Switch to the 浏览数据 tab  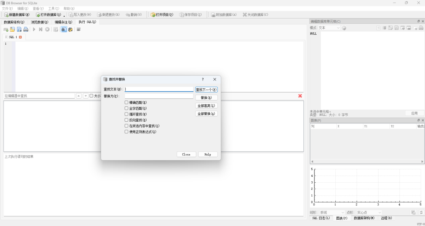coord(39,22)
